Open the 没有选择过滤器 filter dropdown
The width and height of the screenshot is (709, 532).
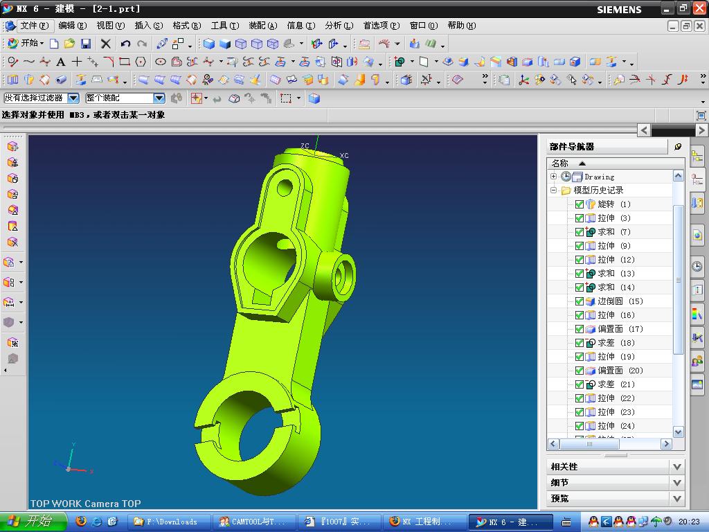[x=73, y=98]
